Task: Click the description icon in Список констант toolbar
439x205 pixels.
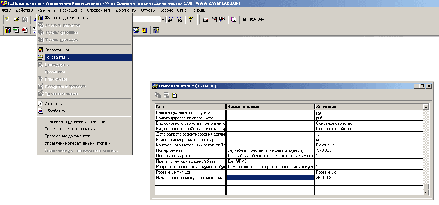Action: [174, 95]
